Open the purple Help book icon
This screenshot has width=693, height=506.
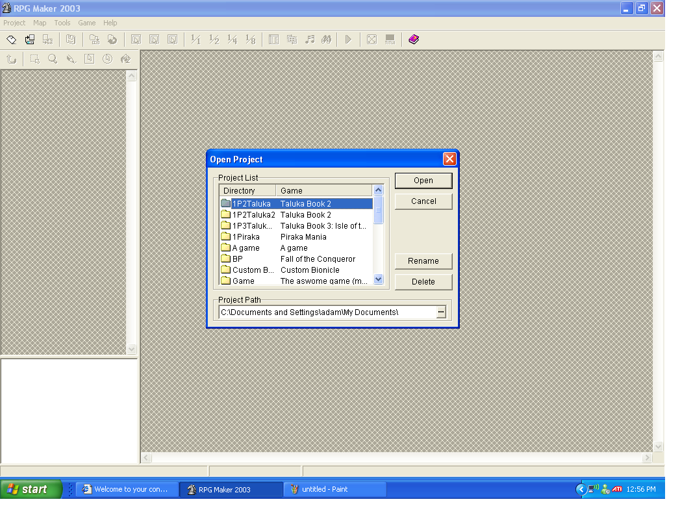pyautogui.click(x=414, y=40)
